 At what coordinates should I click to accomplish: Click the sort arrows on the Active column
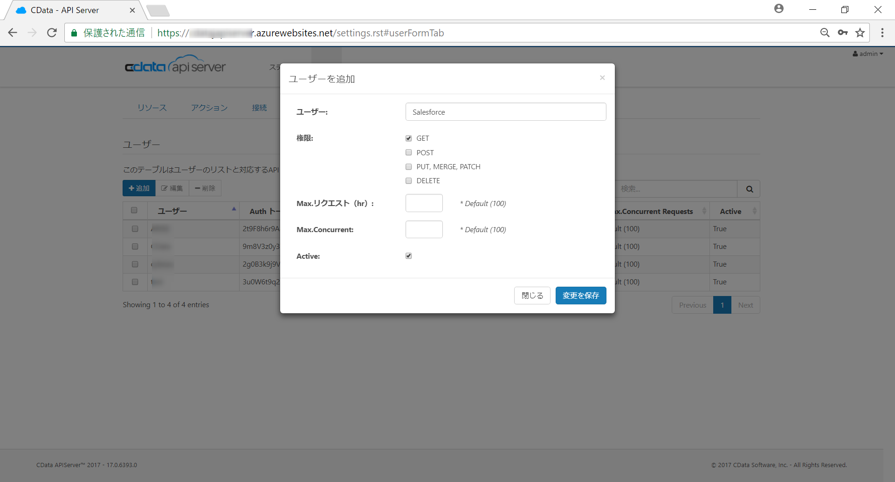[x=756, y=211]
